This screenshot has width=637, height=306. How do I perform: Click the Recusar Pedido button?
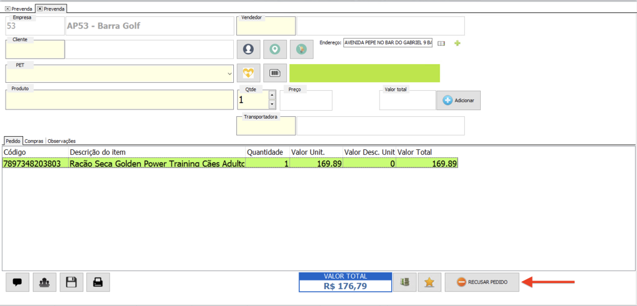[482, 282]
